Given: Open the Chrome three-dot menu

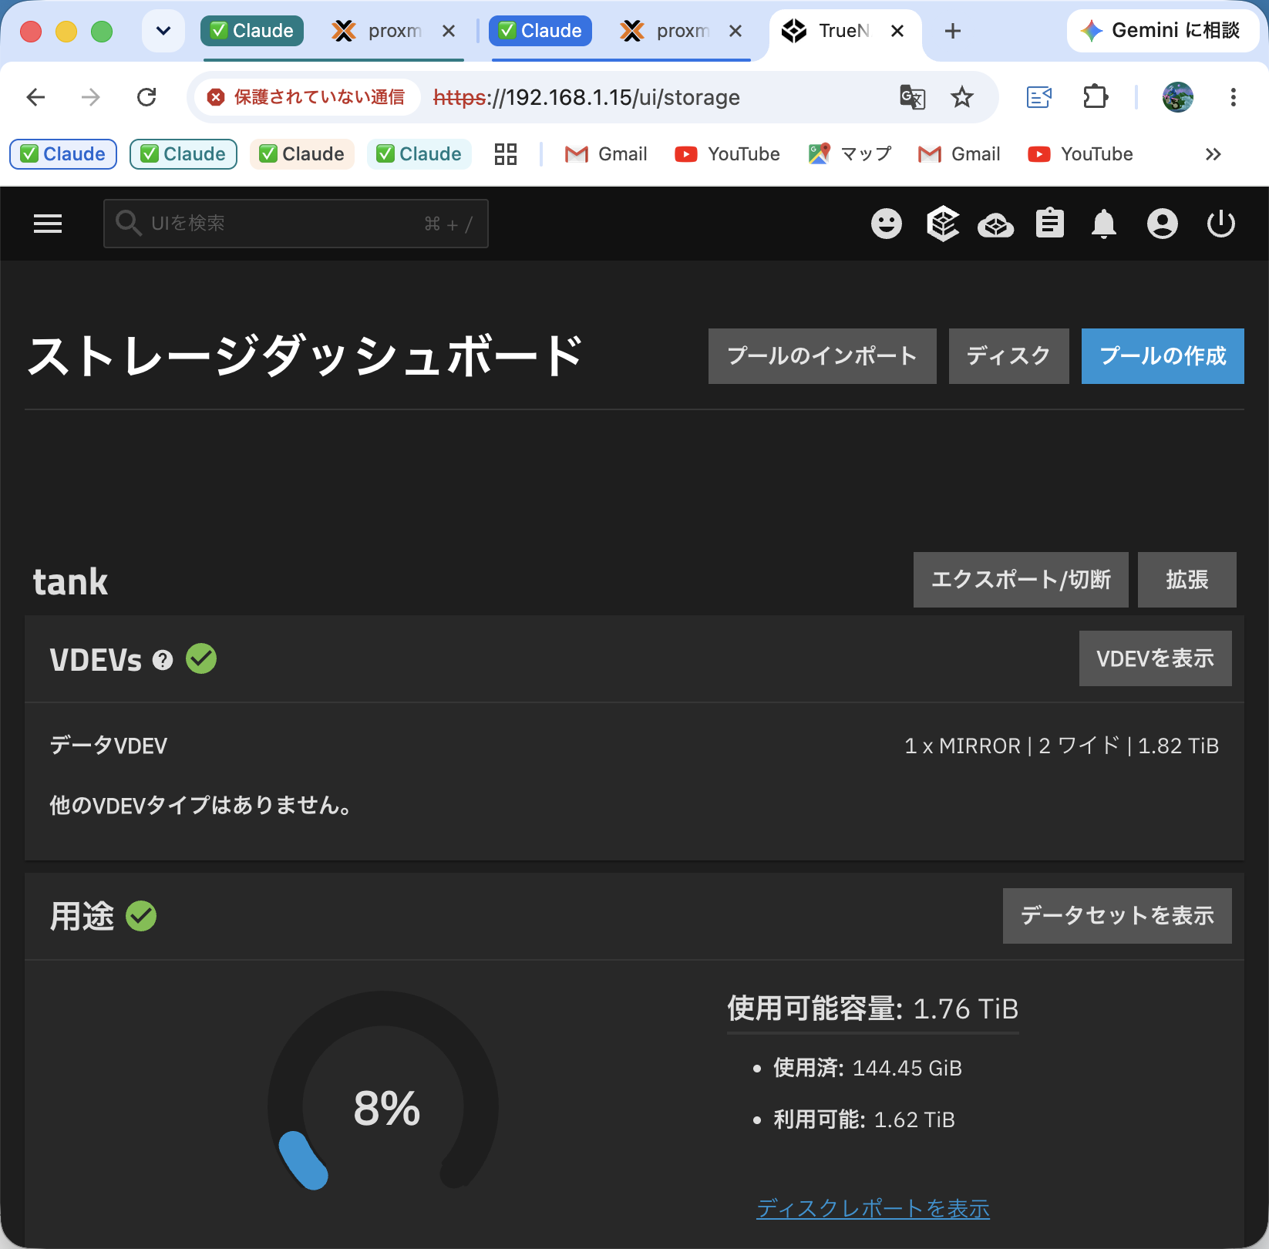Looking at the screenshot, I should (1234, 97).
